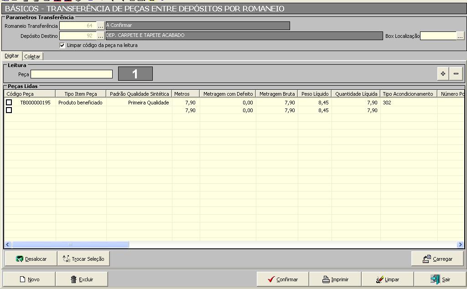This screenshot has height=289, width=467.
Task: Exit using the Sair button
Action: pos(440,279)
